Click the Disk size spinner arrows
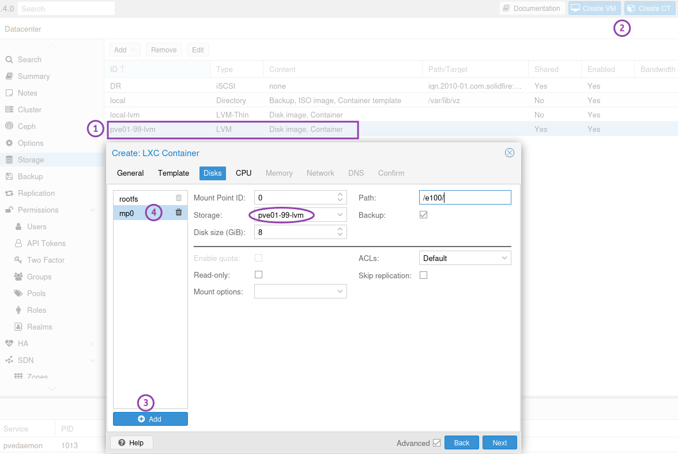This screenshot has height=454, width=678. pyautogui.click(x=340, y=232)
